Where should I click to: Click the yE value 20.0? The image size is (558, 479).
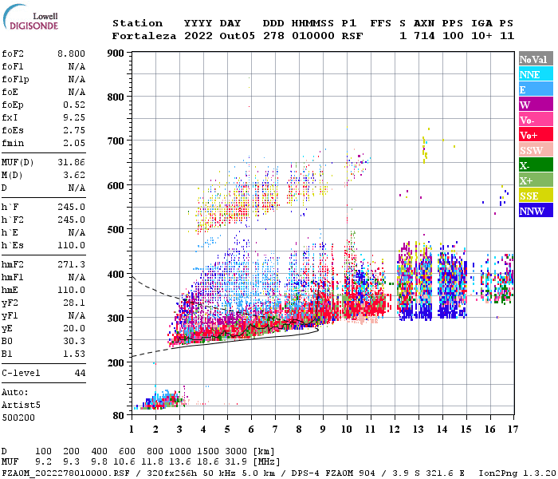click(x=74, y=328)
